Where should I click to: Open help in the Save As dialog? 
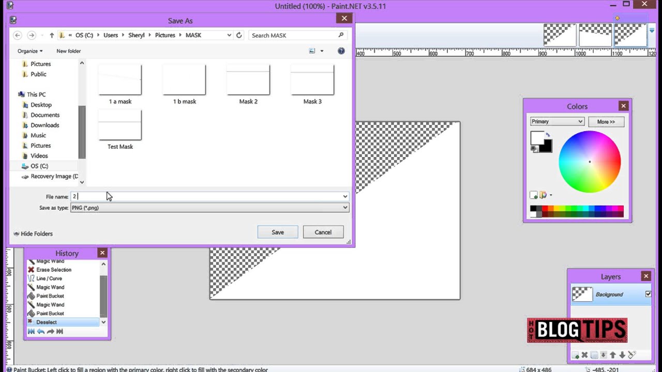pos(341,51)
